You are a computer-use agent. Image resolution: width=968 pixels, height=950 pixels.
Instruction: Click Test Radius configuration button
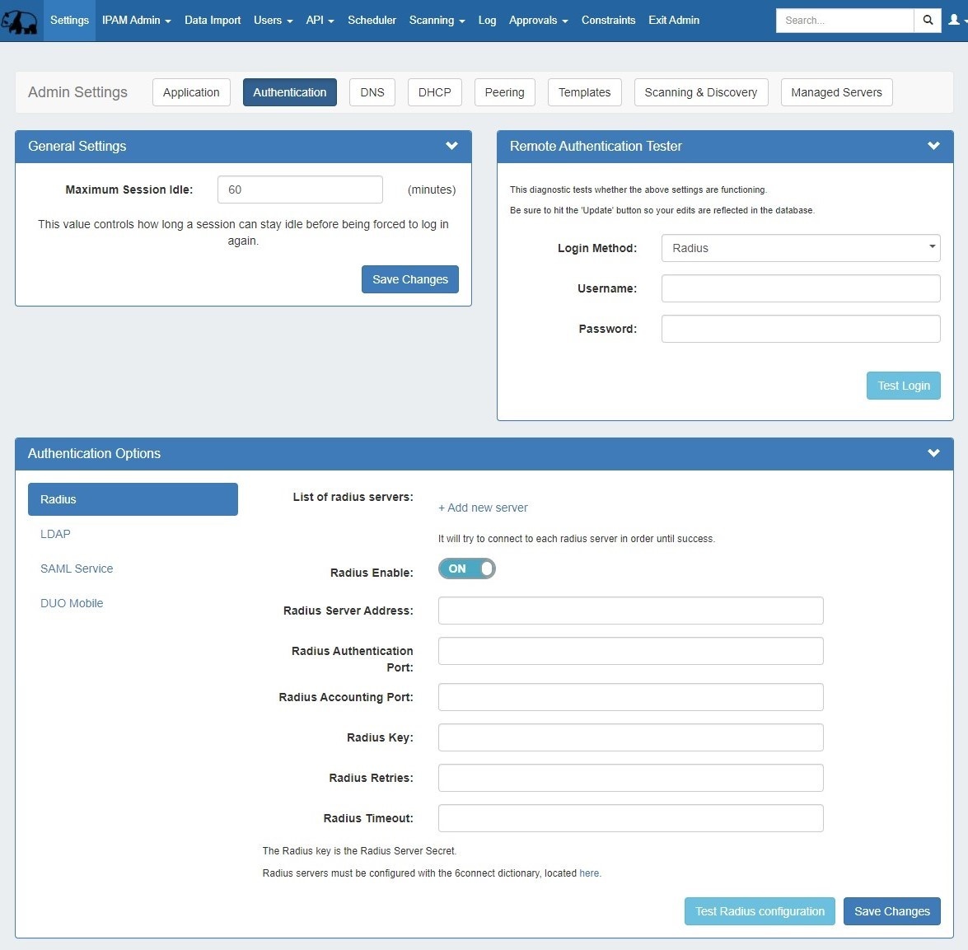click(759, 911)
